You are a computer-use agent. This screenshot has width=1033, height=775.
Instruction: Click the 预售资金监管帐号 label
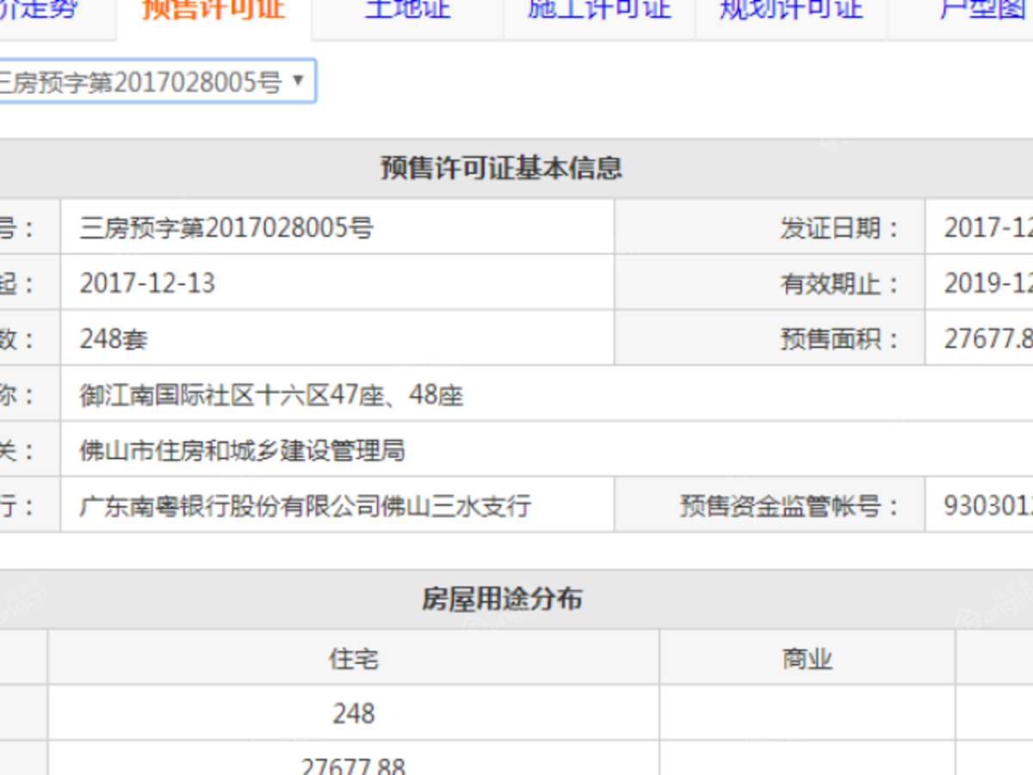pos(789,505)
